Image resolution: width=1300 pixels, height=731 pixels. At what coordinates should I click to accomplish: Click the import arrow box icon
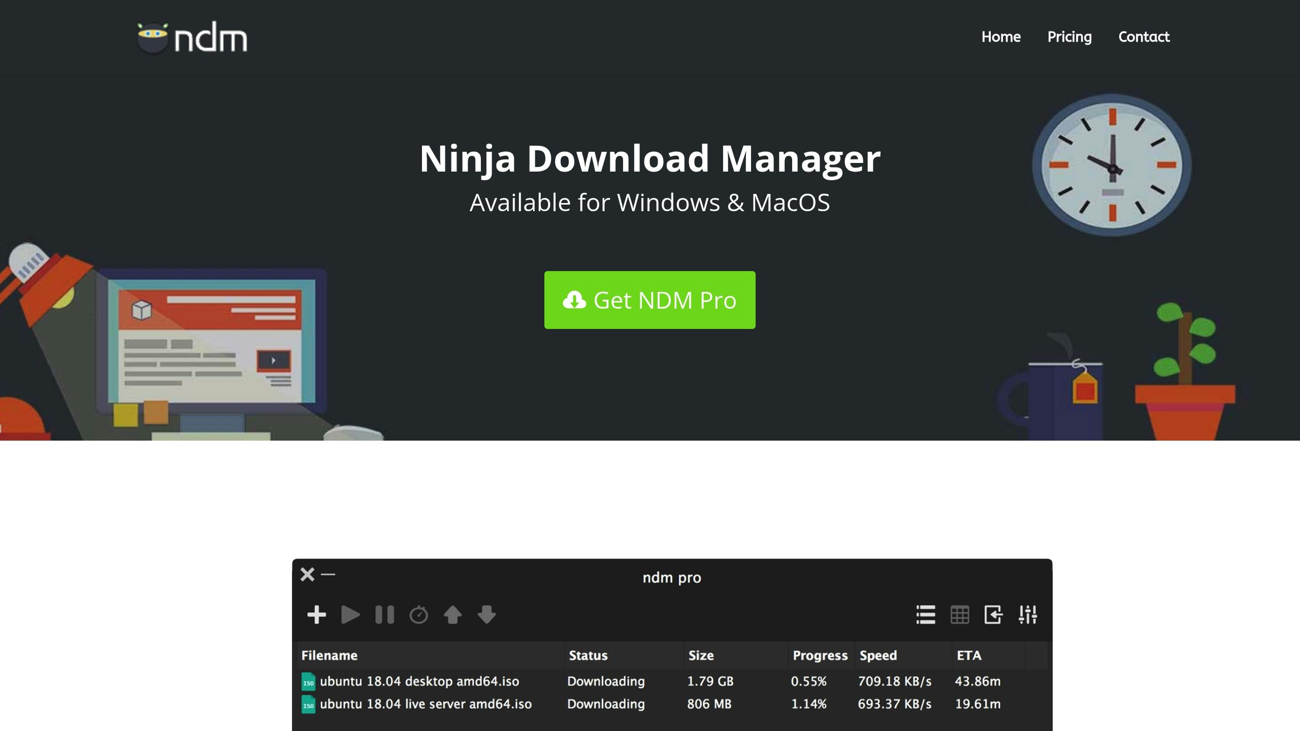[x=993, y=615]
